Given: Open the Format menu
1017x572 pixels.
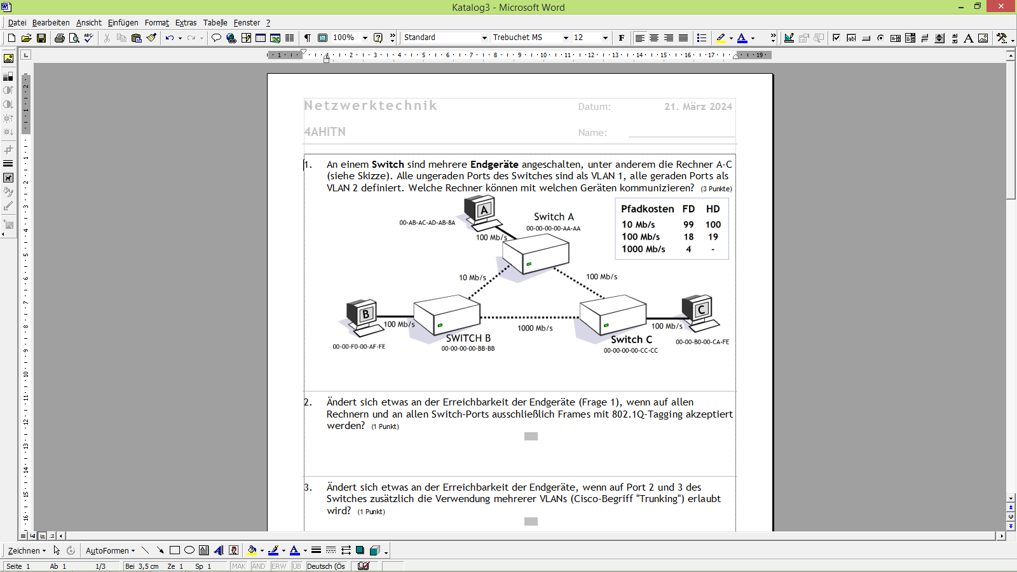Looking at the screenshot, I should point(157,22).
